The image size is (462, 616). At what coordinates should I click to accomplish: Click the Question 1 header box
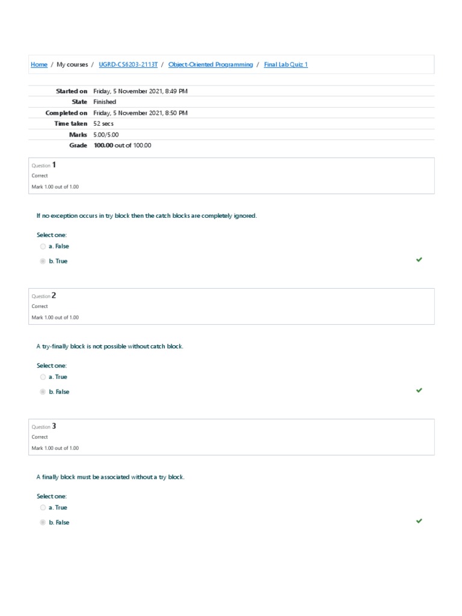(231, 176)
